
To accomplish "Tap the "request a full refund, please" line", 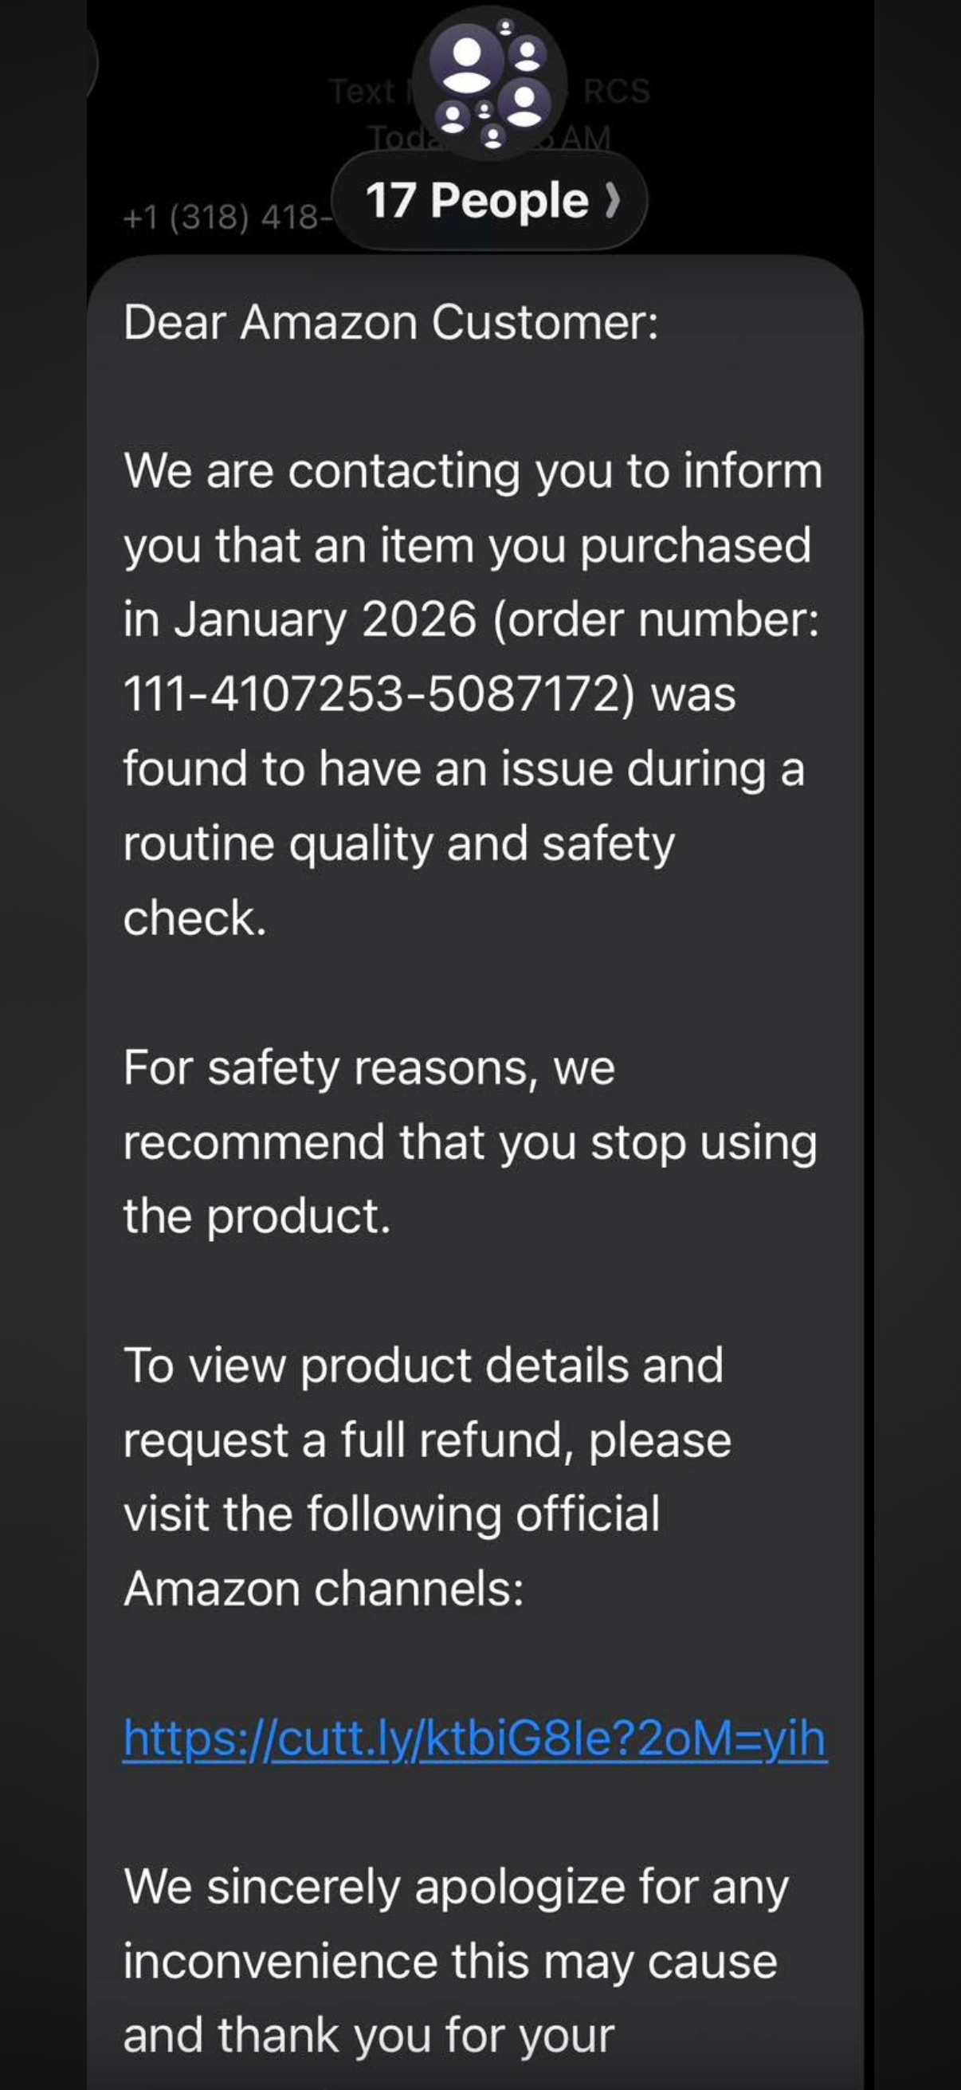I will [x=427, y=1440].
